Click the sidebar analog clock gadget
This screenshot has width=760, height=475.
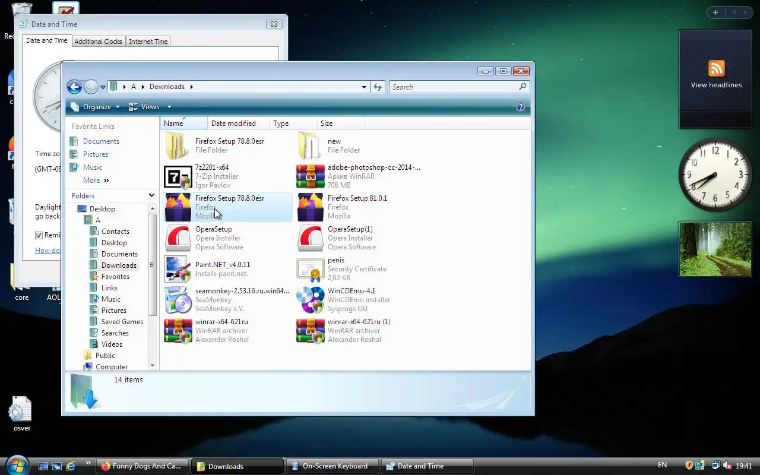pyautogui.click(x=715, y=175)
